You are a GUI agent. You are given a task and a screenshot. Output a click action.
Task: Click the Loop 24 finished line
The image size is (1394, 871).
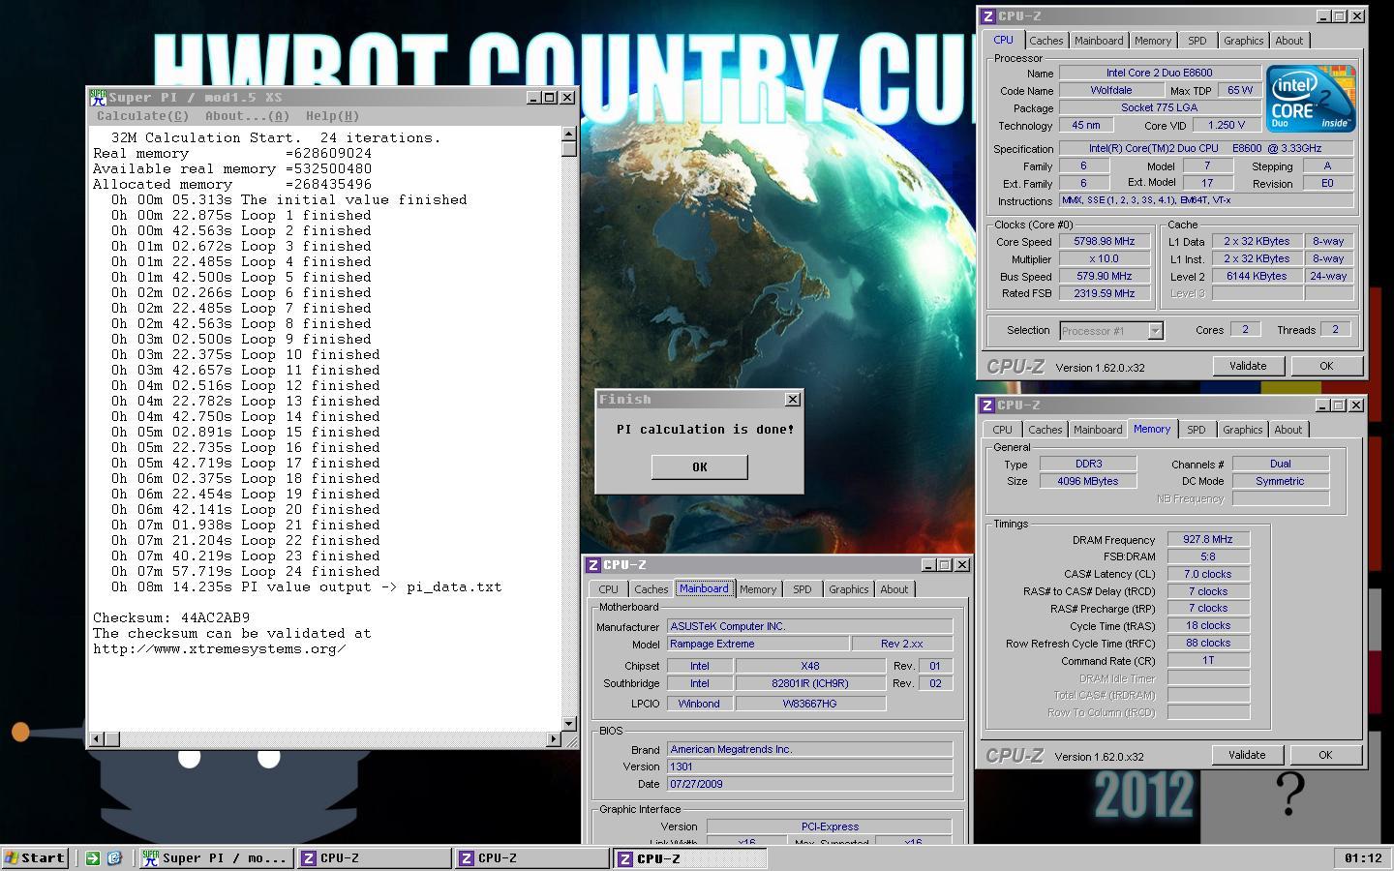click(x=246, y=571)
